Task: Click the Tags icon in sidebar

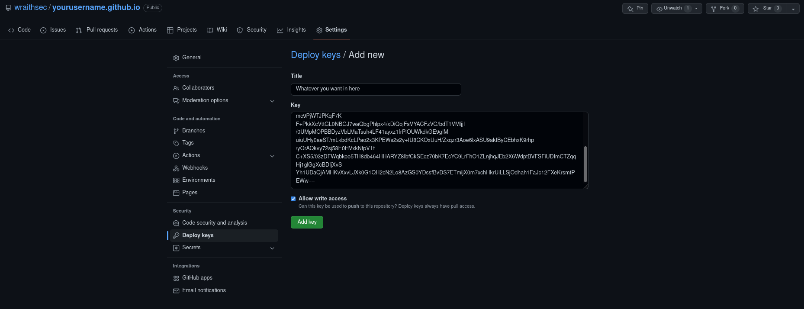Action: tap(176, 143)
